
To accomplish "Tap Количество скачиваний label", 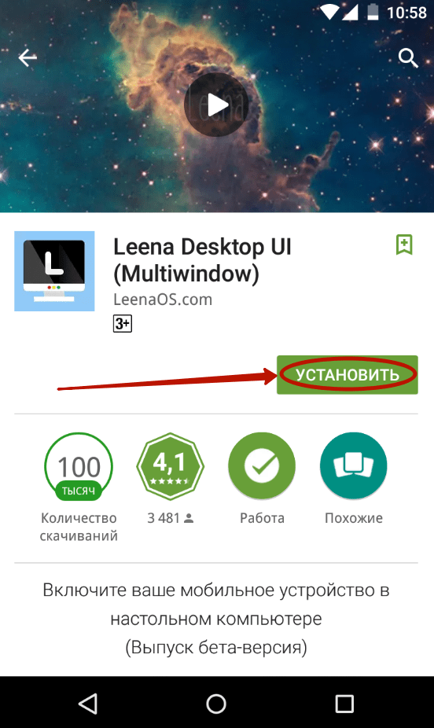I will (79, 527).
